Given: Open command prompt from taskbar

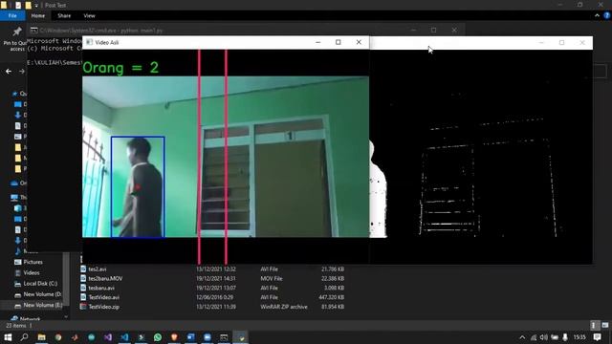Looking at the screenshot, I should click(224, 337).
